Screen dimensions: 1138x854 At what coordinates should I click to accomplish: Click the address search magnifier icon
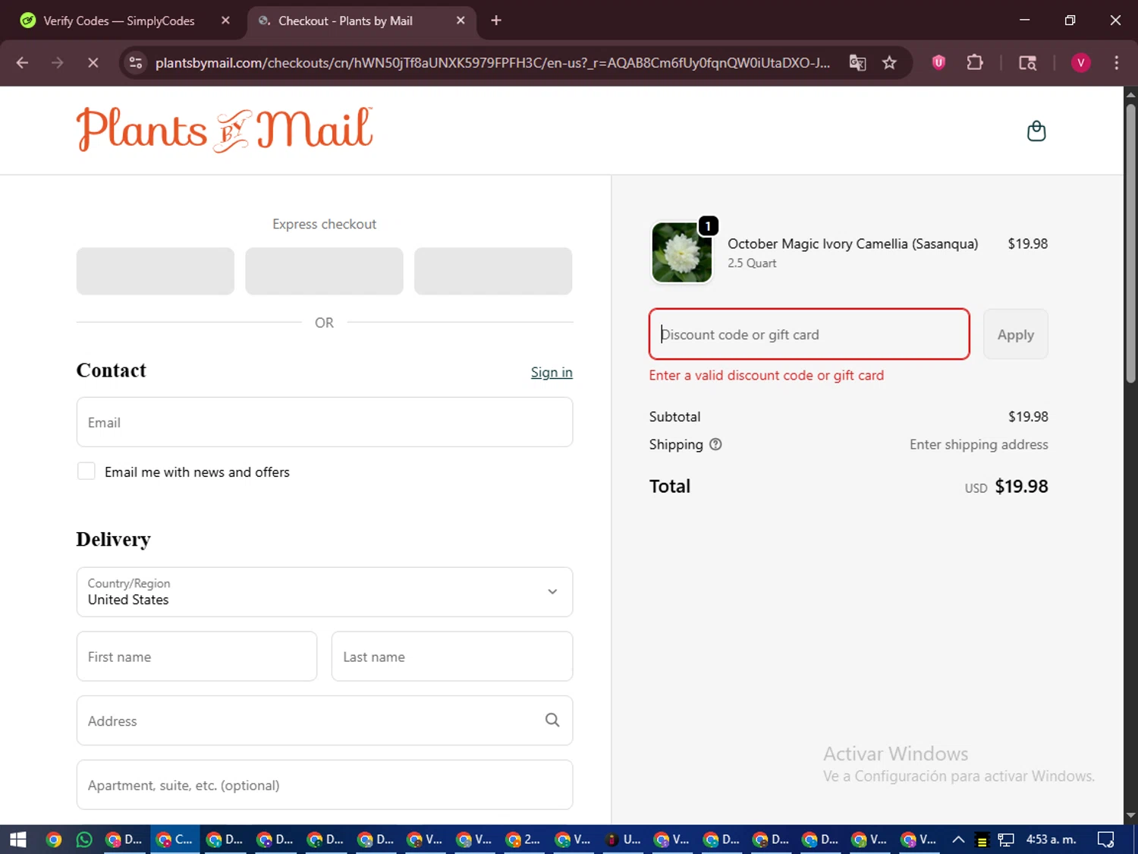(552, 720)
